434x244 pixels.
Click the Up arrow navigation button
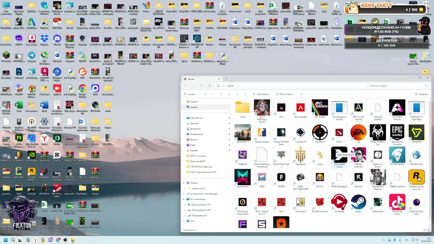click(201, 86)
